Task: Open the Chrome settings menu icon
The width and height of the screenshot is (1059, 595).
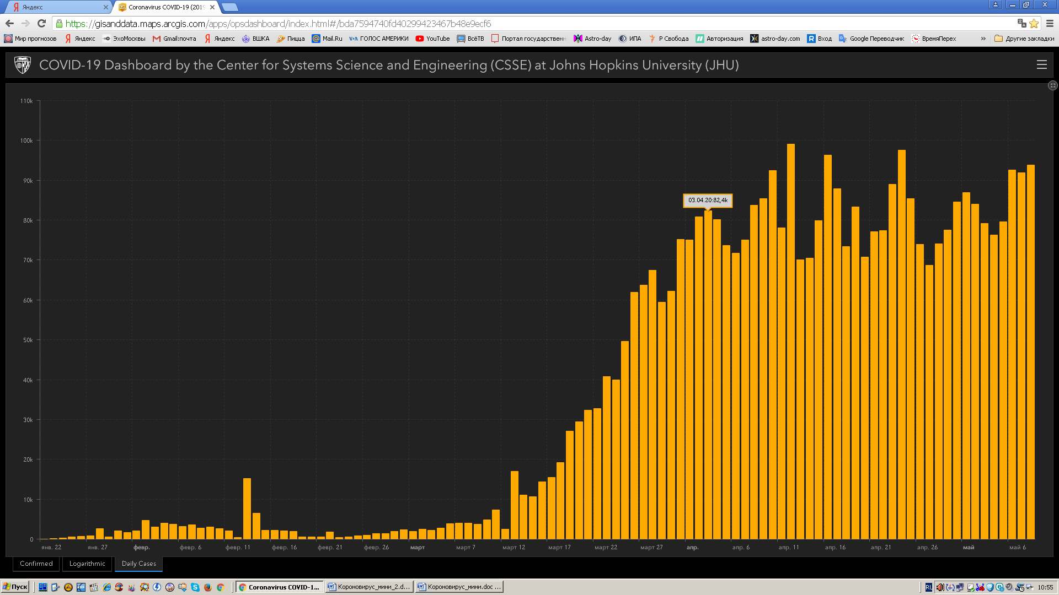Action: point(1050,23)
